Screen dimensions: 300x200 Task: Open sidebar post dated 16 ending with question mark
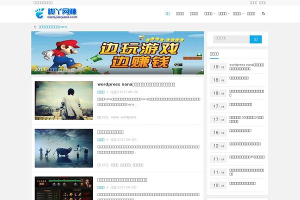coord(240,130)
